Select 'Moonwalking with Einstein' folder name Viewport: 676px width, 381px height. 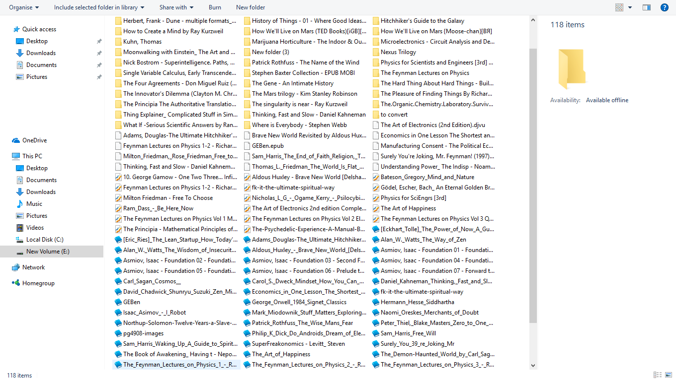click(x=178, y=52)
